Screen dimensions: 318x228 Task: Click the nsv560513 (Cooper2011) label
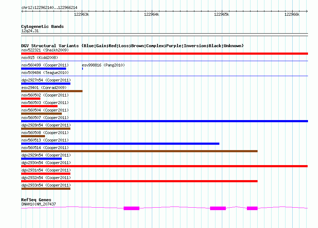click(45, 140)
